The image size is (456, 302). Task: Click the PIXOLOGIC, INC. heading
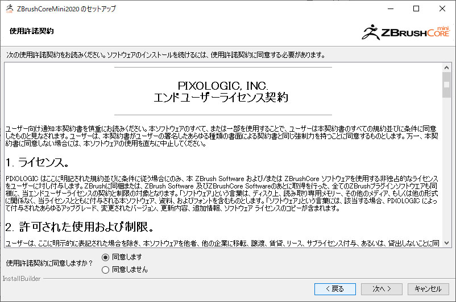223,86
